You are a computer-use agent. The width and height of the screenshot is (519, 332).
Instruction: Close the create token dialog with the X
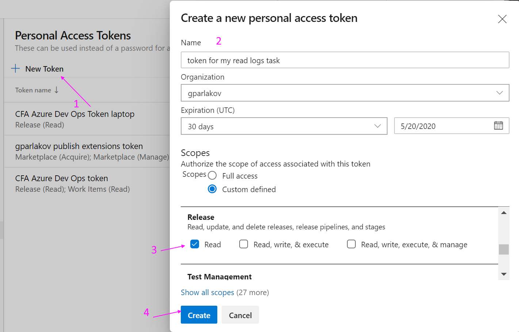(502, 19)
